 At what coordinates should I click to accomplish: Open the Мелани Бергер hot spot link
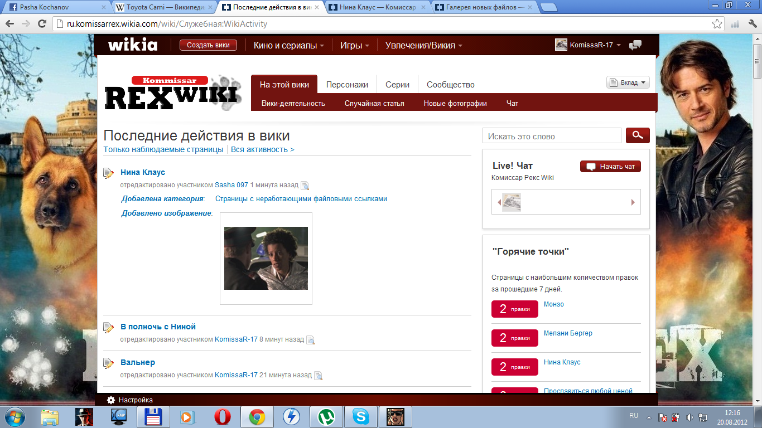pos(568,333)
